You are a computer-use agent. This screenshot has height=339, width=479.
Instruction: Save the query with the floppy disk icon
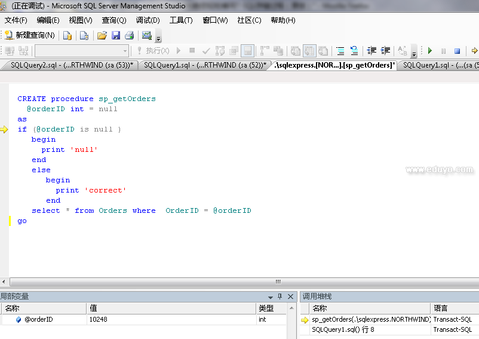pyautogui.click(x=116, y=35)
